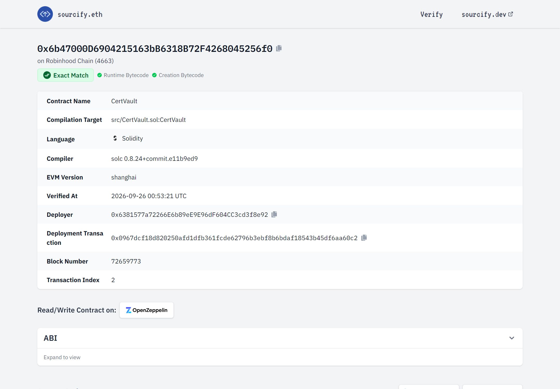
Task: Click the Creation Bytecode green check icon
Action: (x=154, y=75)
